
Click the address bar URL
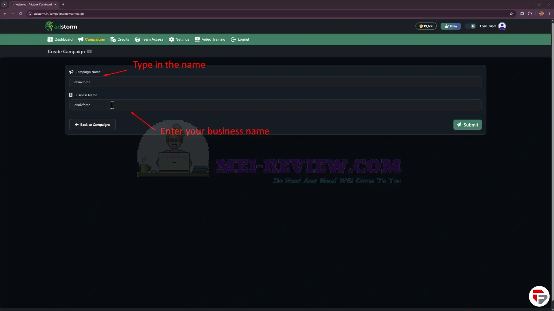click(x=59, y=14)
